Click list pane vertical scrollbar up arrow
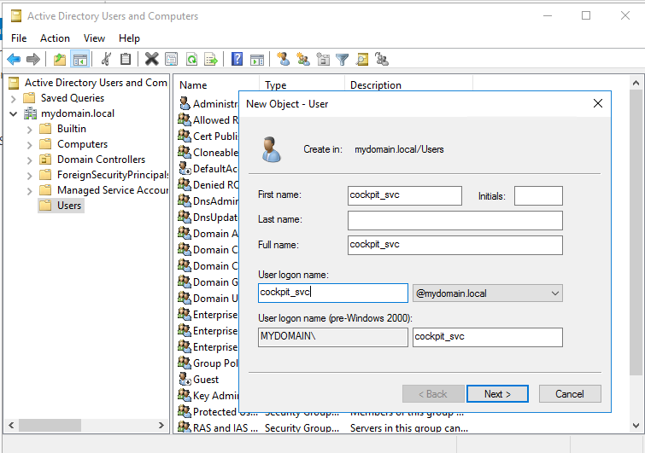 click(x=636, y=83)
